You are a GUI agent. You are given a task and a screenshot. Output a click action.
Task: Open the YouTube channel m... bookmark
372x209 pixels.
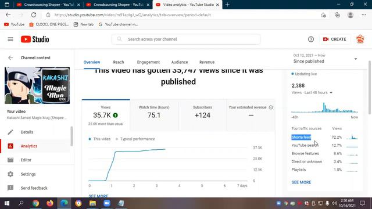[x=118, y=24]
